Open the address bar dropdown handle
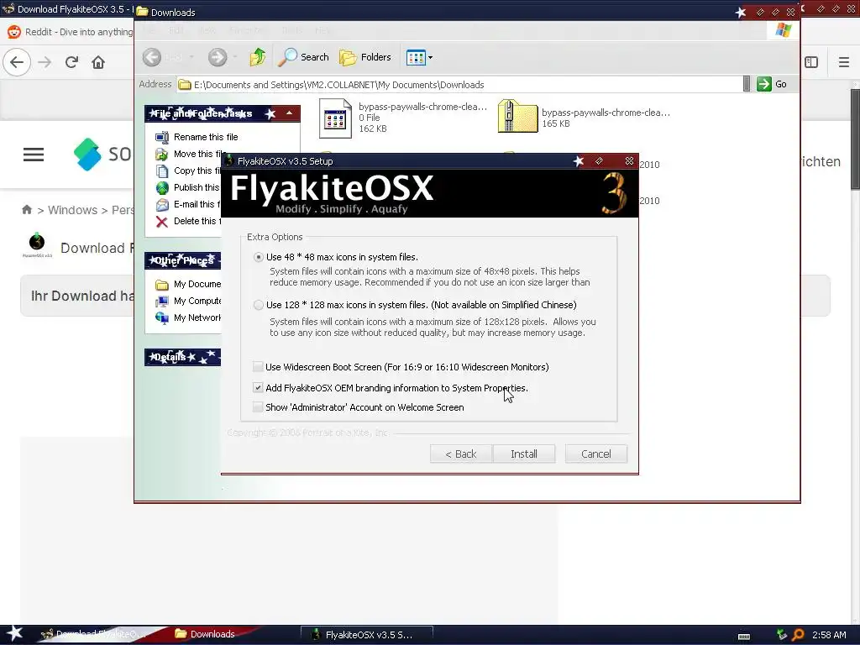 (747, 84)
